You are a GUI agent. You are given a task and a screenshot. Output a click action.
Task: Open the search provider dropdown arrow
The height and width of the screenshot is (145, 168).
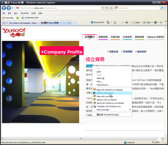coord(165,8)
